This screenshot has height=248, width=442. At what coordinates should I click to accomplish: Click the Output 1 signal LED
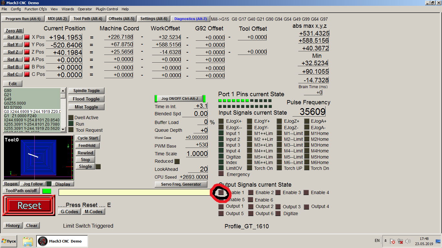[221, 206]
